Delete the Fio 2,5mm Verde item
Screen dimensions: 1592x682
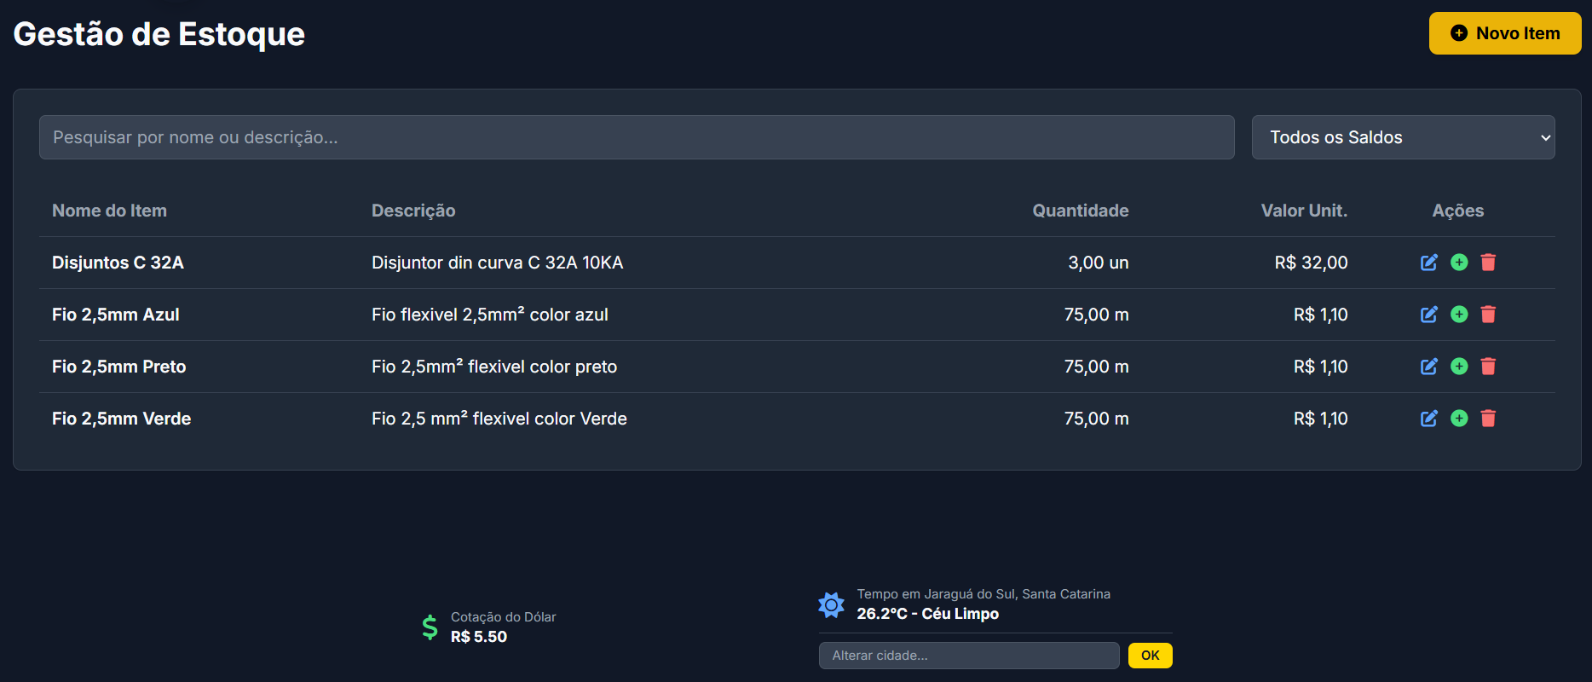click(x=1488, y=419)
